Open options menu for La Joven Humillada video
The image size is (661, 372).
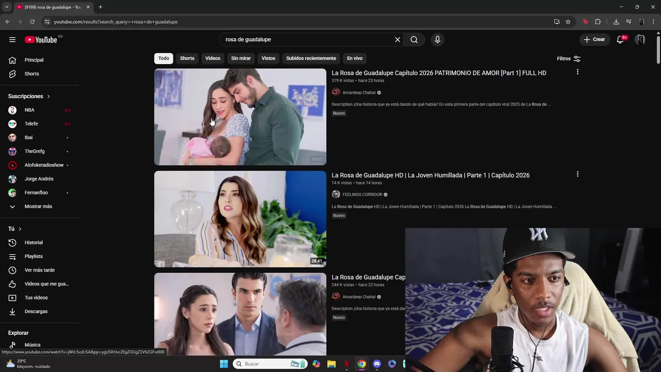click(x=577, y=174)
